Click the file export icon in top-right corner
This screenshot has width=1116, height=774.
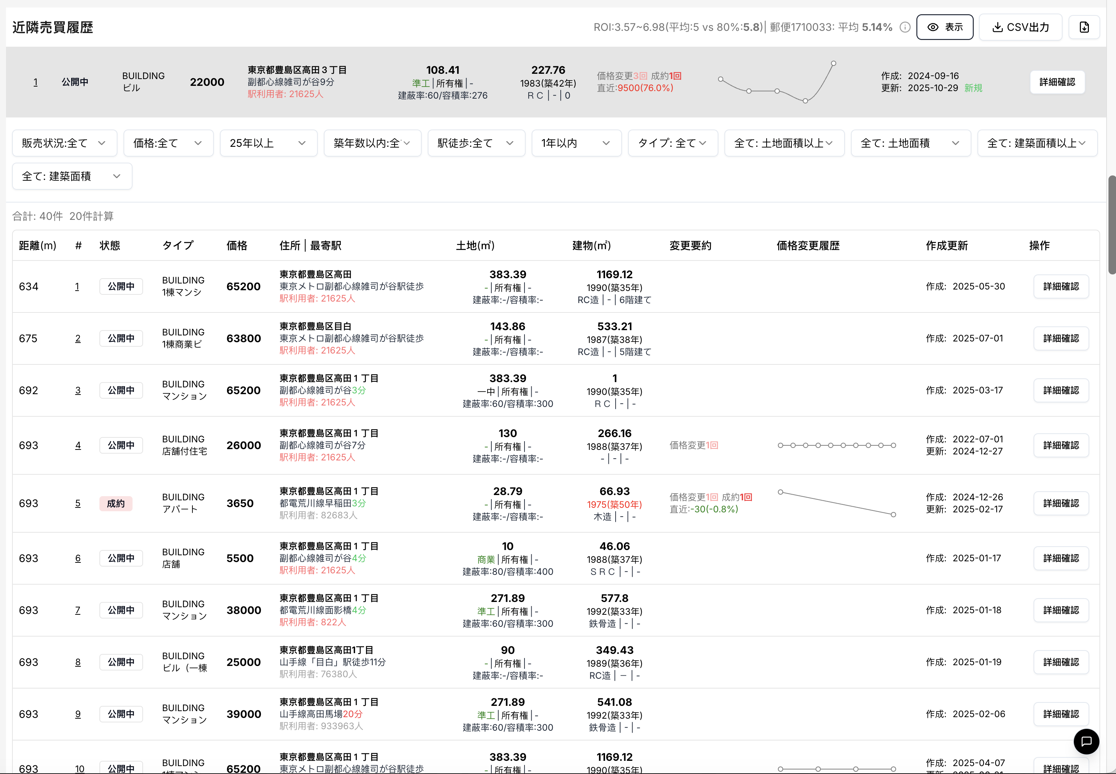(1084, 27)
